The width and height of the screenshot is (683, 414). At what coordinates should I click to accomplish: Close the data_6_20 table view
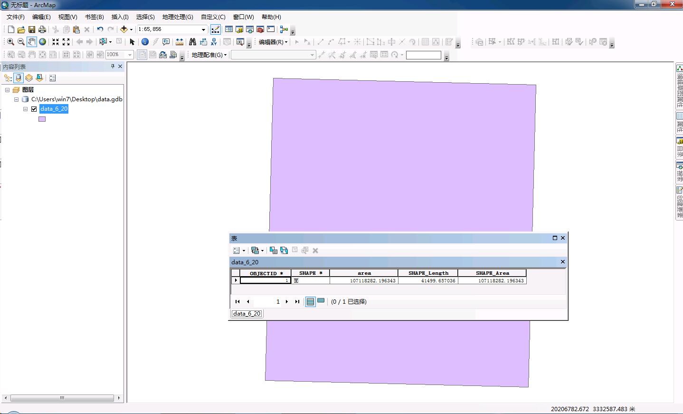click(x=563, y=262)
